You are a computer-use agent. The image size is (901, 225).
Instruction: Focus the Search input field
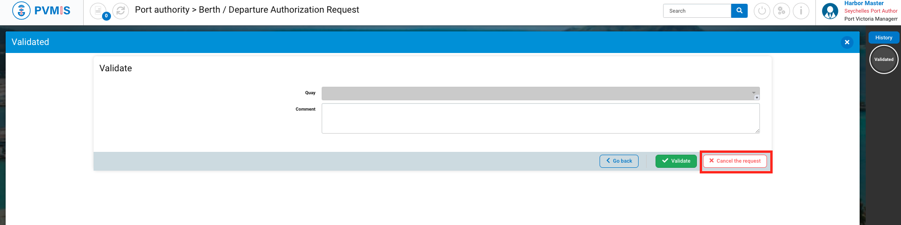[697, 11]
